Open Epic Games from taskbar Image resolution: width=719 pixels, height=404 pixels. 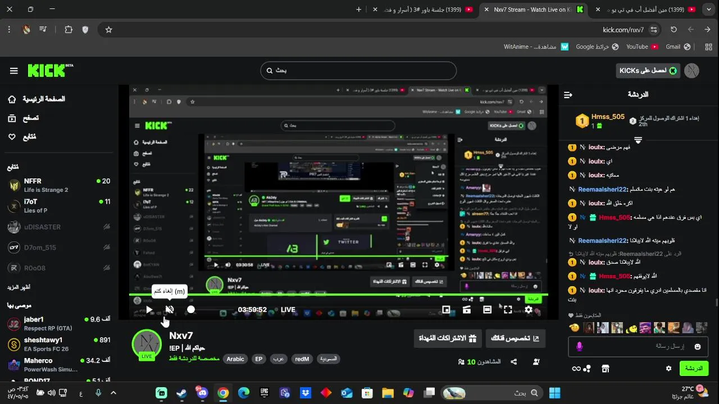[x=264, y=393]
